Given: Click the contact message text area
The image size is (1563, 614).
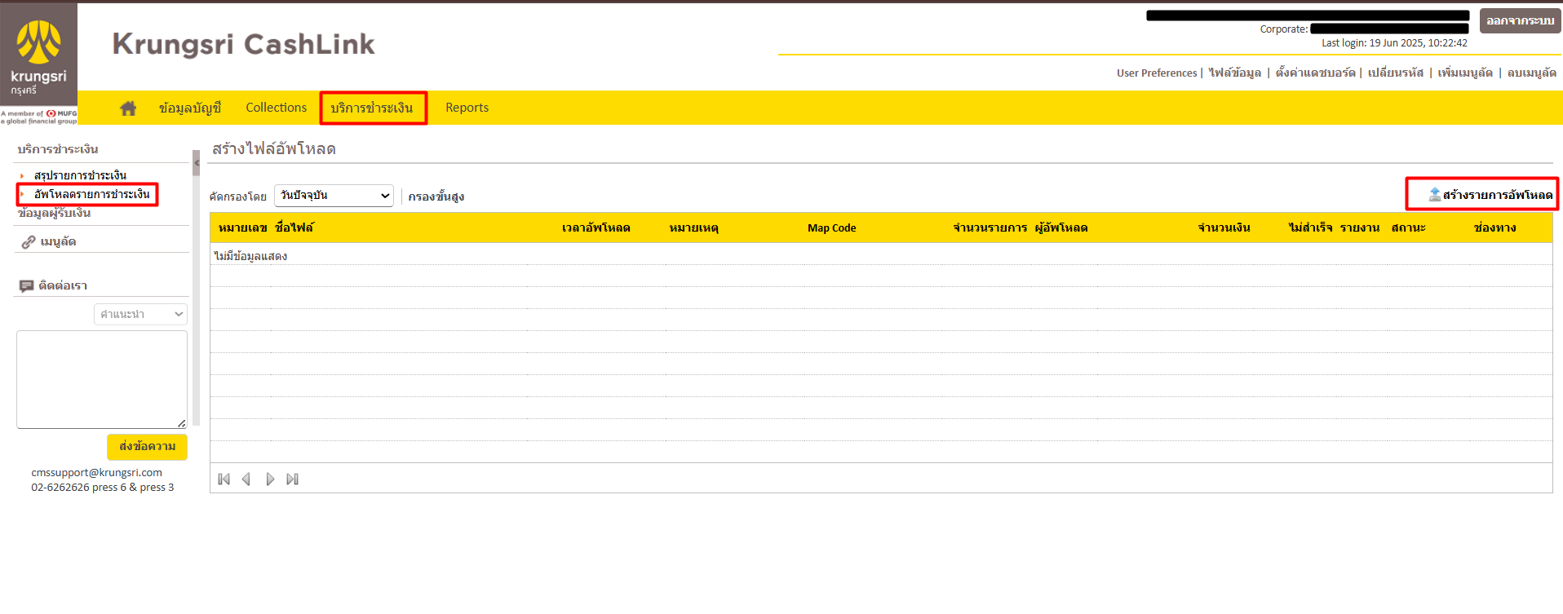Looking at the screenshot, I should pyautogui.click(x=102, y=379).
